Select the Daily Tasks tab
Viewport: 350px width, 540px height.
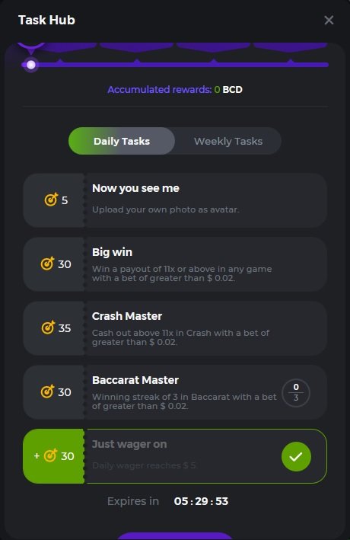pos(122,141)
